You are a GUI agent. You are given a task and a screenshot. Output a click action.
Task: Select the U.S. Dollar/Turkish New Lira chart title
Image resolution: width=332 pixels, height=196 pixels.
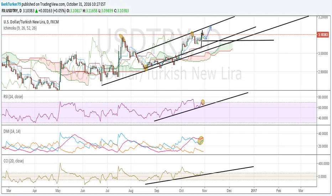31,22
